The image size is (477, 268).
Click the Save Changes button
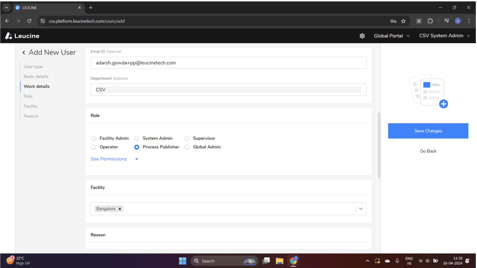(x=428, y=131)
